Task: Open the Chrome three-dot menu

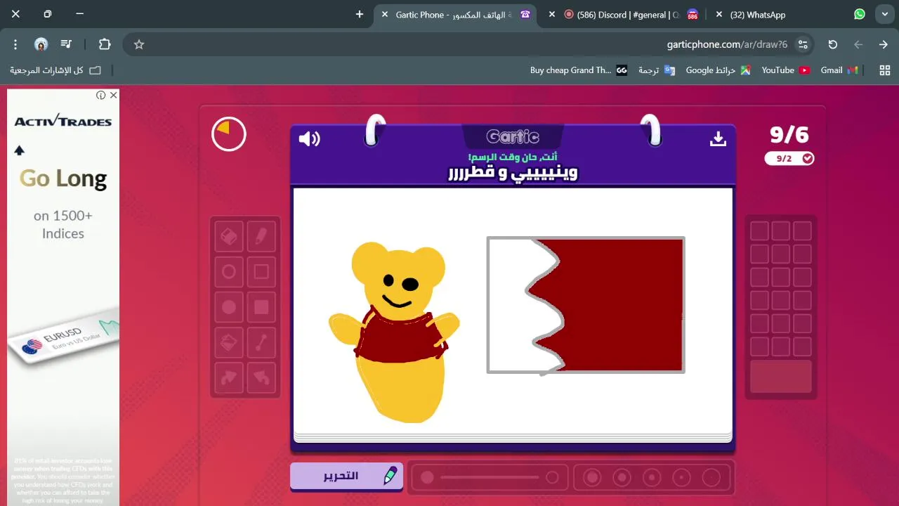Action: [15, 44]
